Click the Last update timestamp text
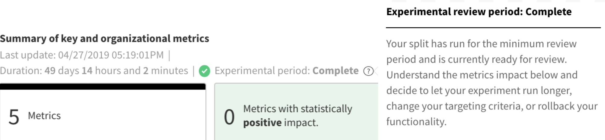This screenshot has width=605, height=140. point(82,55)
